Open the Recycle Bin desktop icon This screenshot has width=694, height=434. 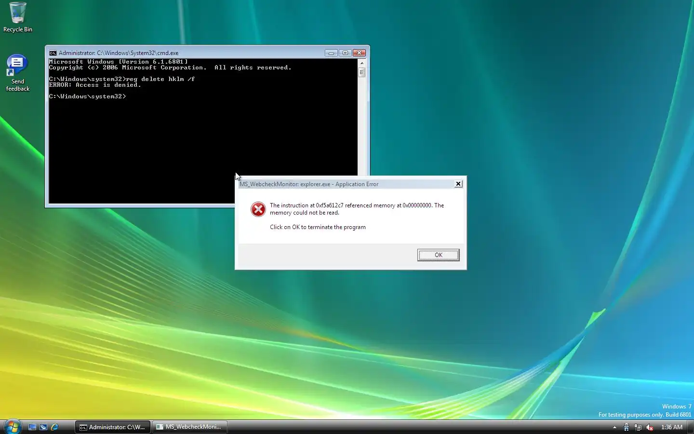(18, 17)
